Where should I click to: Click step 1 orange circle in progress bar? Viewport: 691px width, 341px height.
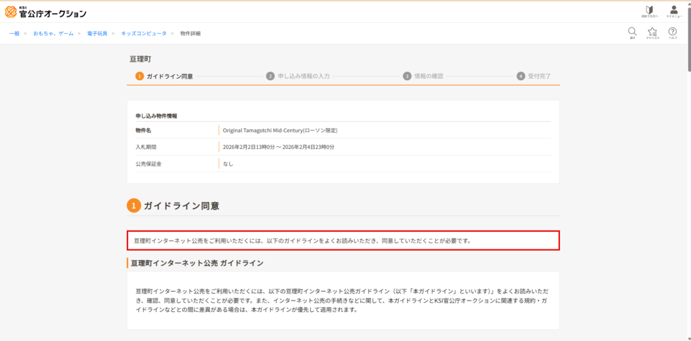click(139, 76)
